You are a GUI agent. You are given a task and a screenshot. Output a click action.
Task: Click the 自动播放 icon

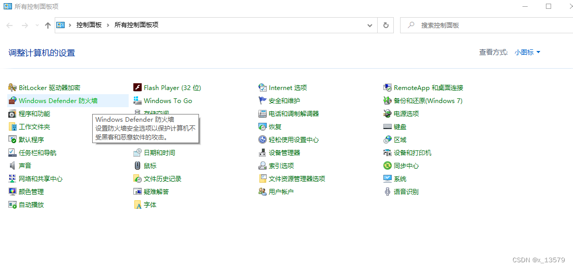(13, 205)
